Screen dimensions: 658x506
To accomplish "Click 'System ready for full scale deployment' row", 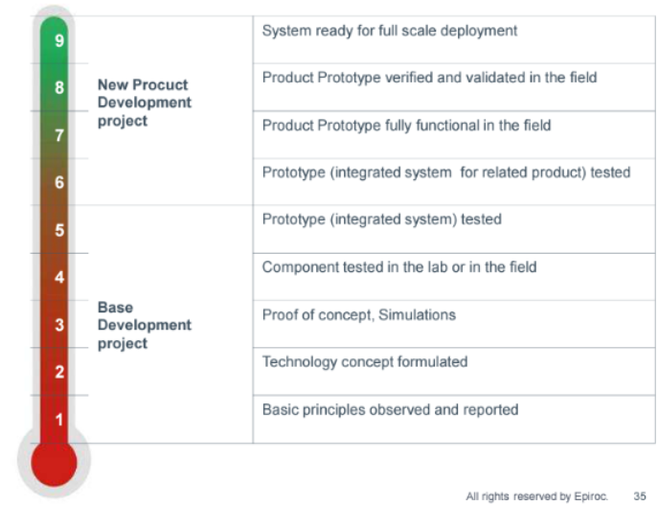I will pos(454,40).
